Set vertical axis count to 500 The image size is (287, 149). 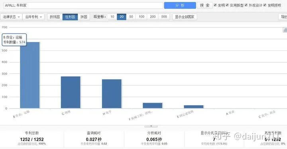[x=164, y=17]
